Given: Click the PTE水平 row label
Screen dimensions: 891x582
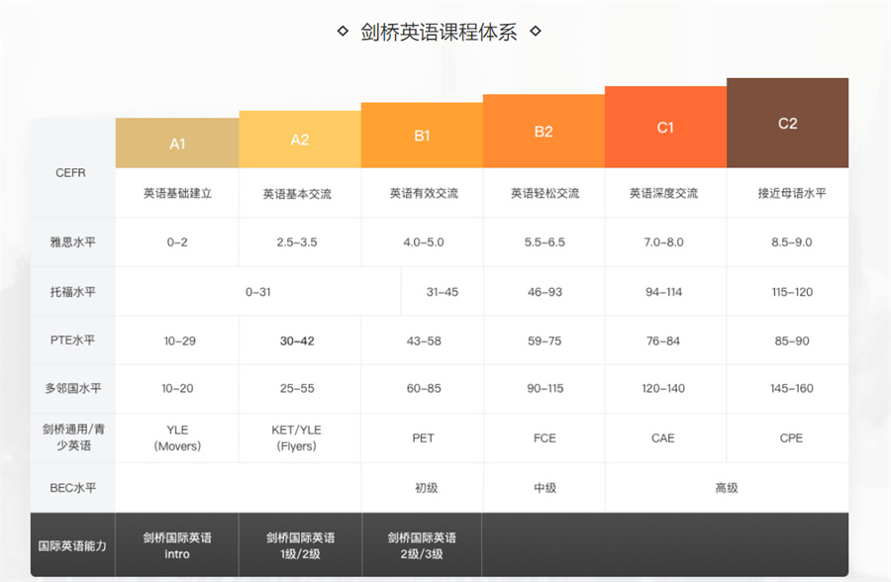Looking at the screenshot, I should 73,339.
